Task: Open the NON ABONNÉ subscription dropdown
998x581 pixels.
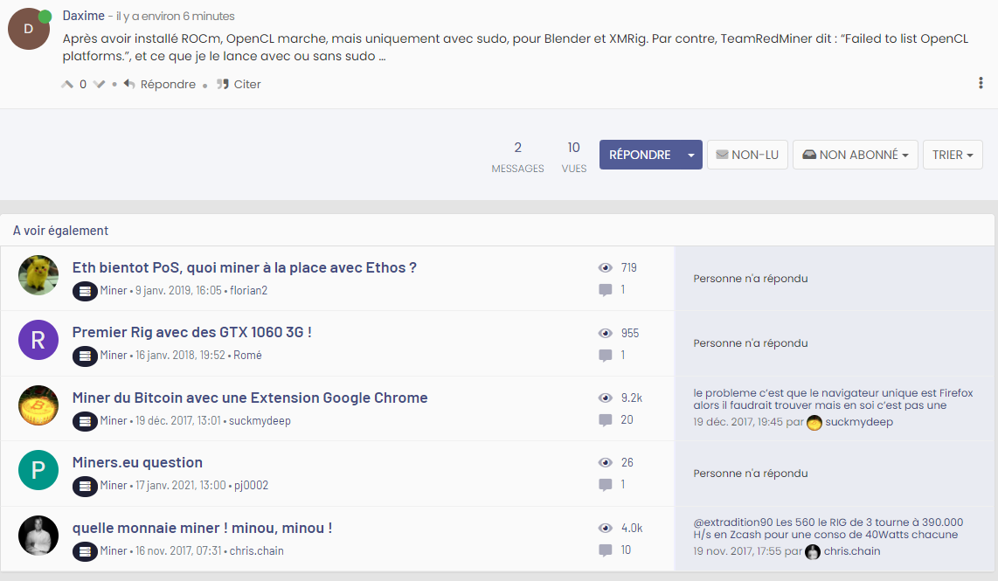Action: 855,155
